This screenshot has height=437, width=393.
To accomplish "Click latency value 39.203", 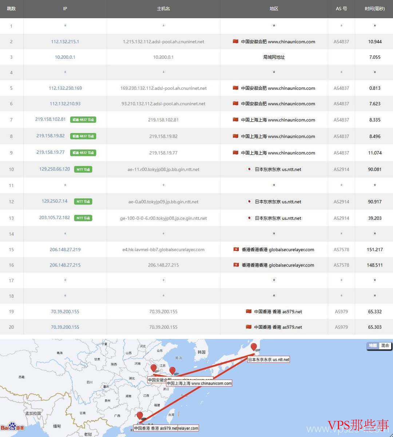I will tap(375, 218).
